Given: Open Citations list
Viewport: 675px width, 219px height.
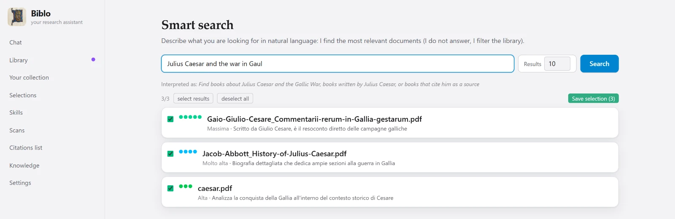Looking at the screenshot, I should coord(26,148).
